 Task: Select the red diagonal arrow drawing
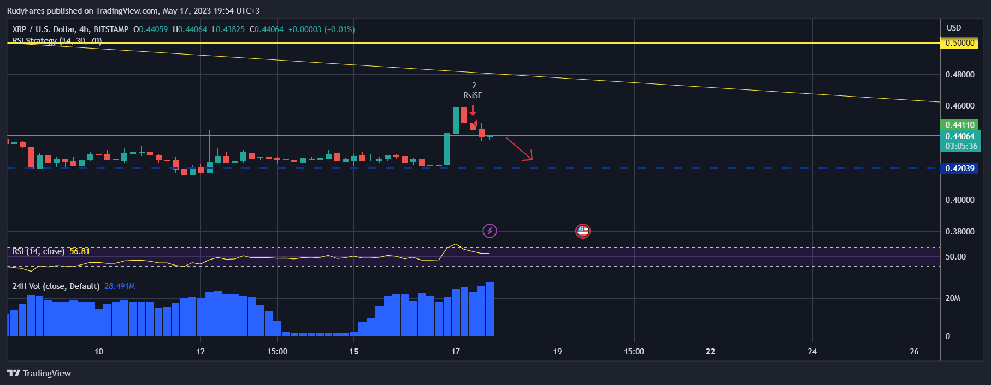[x=518, y=149]
